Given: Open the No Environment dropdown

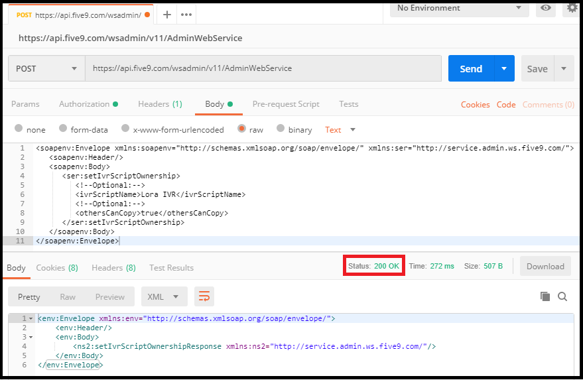Looking at the screenshot, I should point(459,8).
